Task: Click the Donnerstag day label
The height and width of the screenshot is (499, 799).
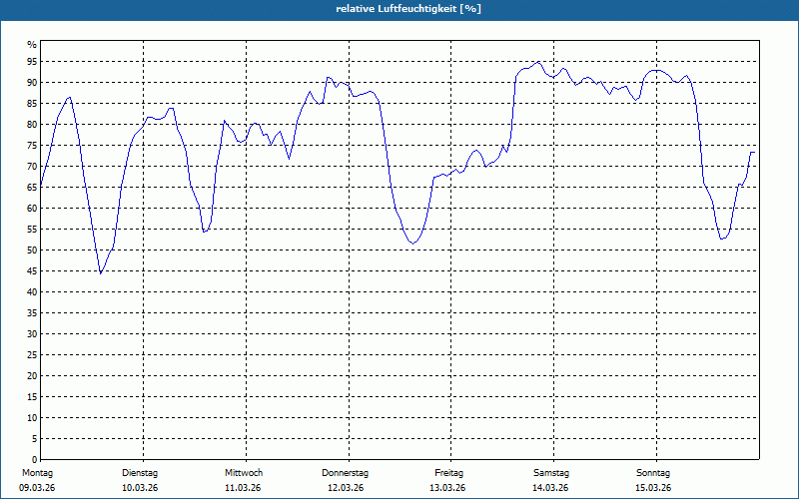Action: tap(345, 473)
